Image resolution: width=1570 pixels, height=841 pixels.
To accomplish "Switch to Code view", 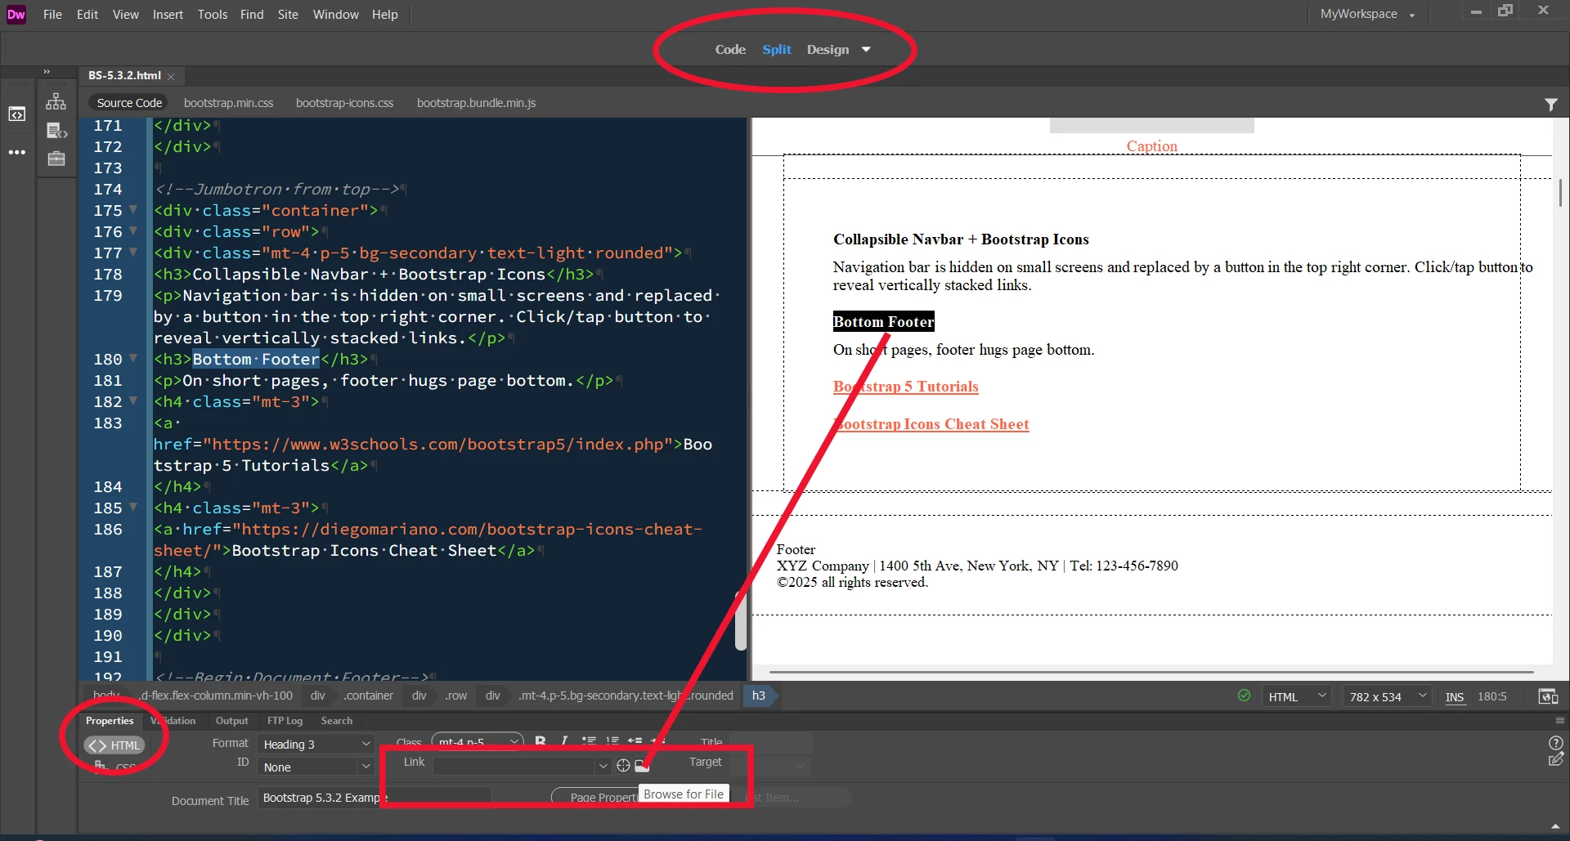I will tap(730, 50).
